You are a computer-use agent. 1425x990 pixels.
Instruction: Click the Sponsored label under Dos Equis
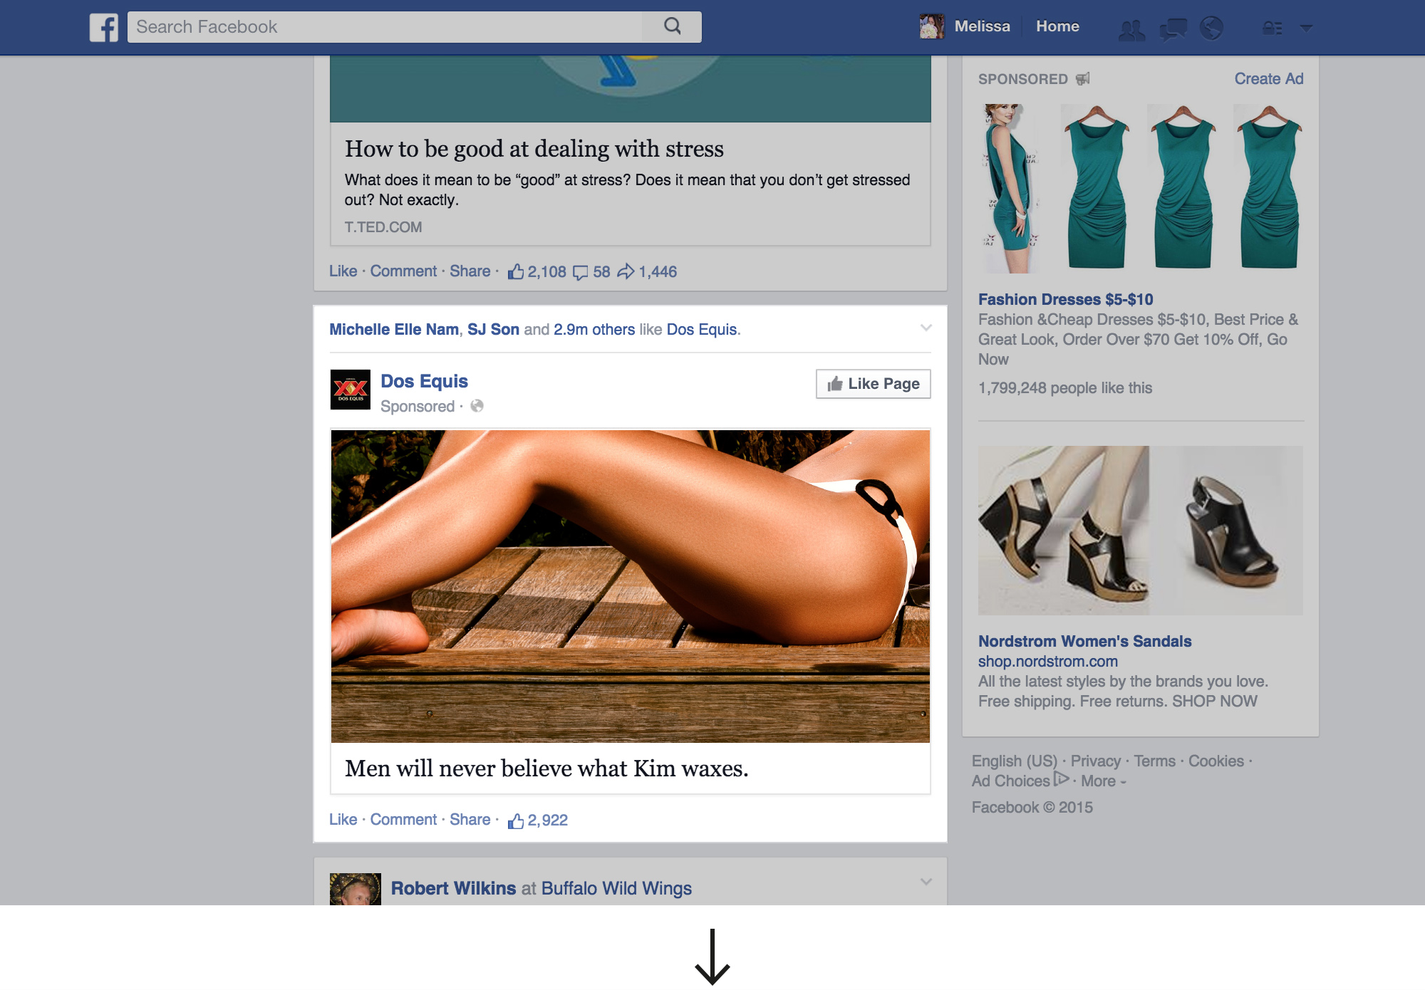pos(418,407)
